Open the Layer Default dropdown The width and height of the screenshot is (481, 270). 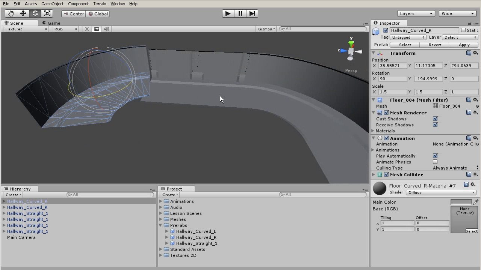460,37
